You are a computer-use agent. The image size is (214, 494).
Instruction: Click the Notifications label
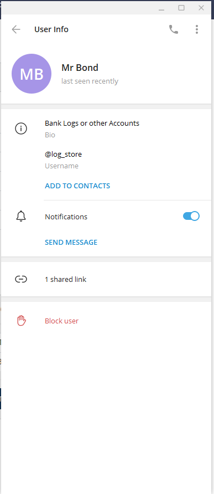tap(66, 217)
